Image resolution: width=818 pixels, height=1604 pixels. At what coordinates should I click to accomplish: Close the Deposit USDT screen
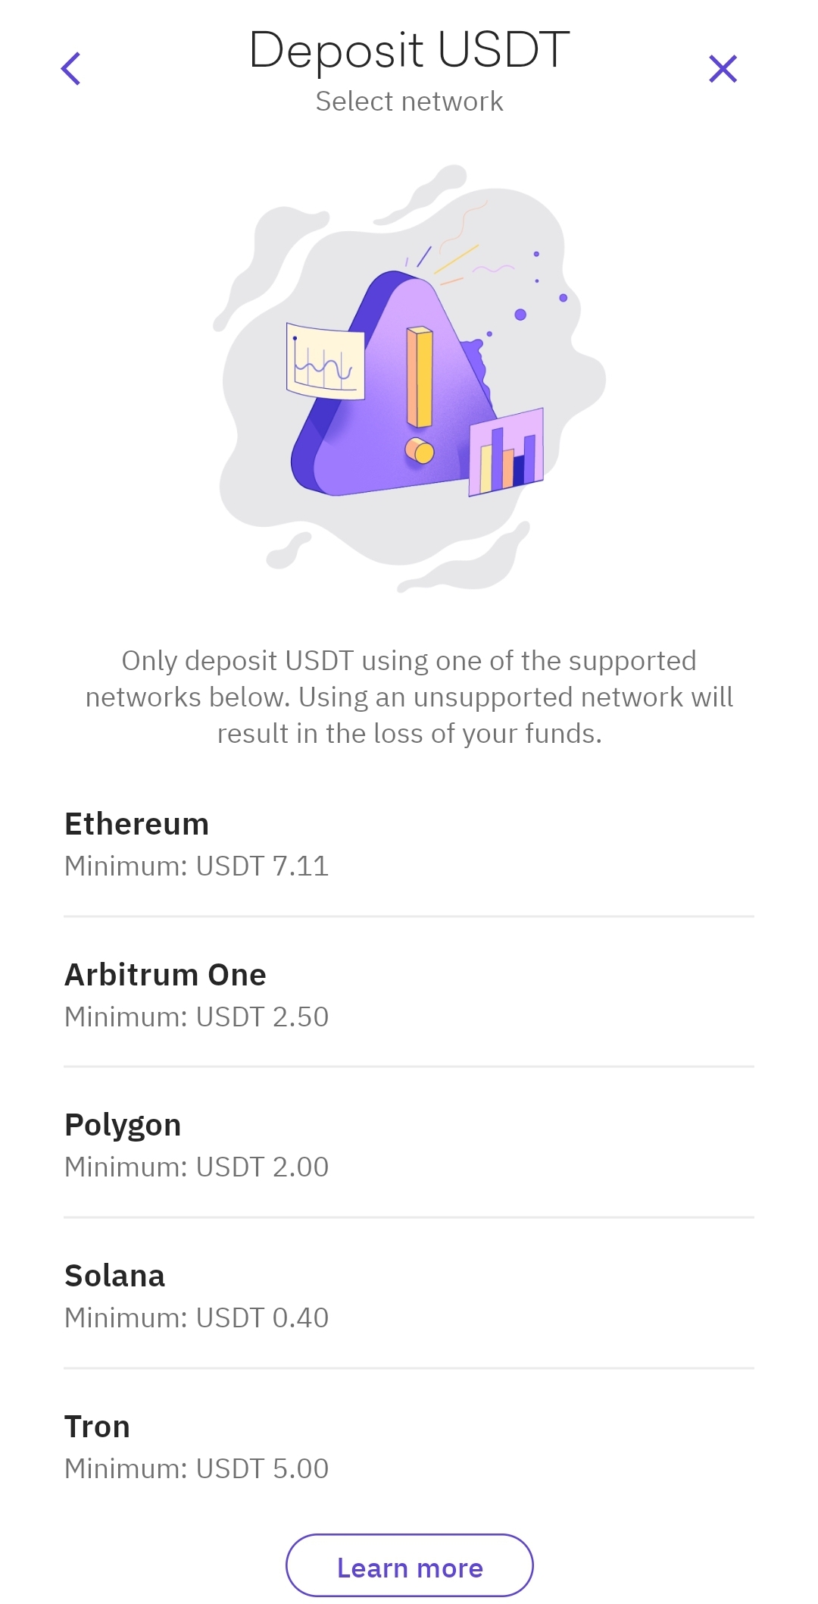pyautogui.click(x=723, y=69)
